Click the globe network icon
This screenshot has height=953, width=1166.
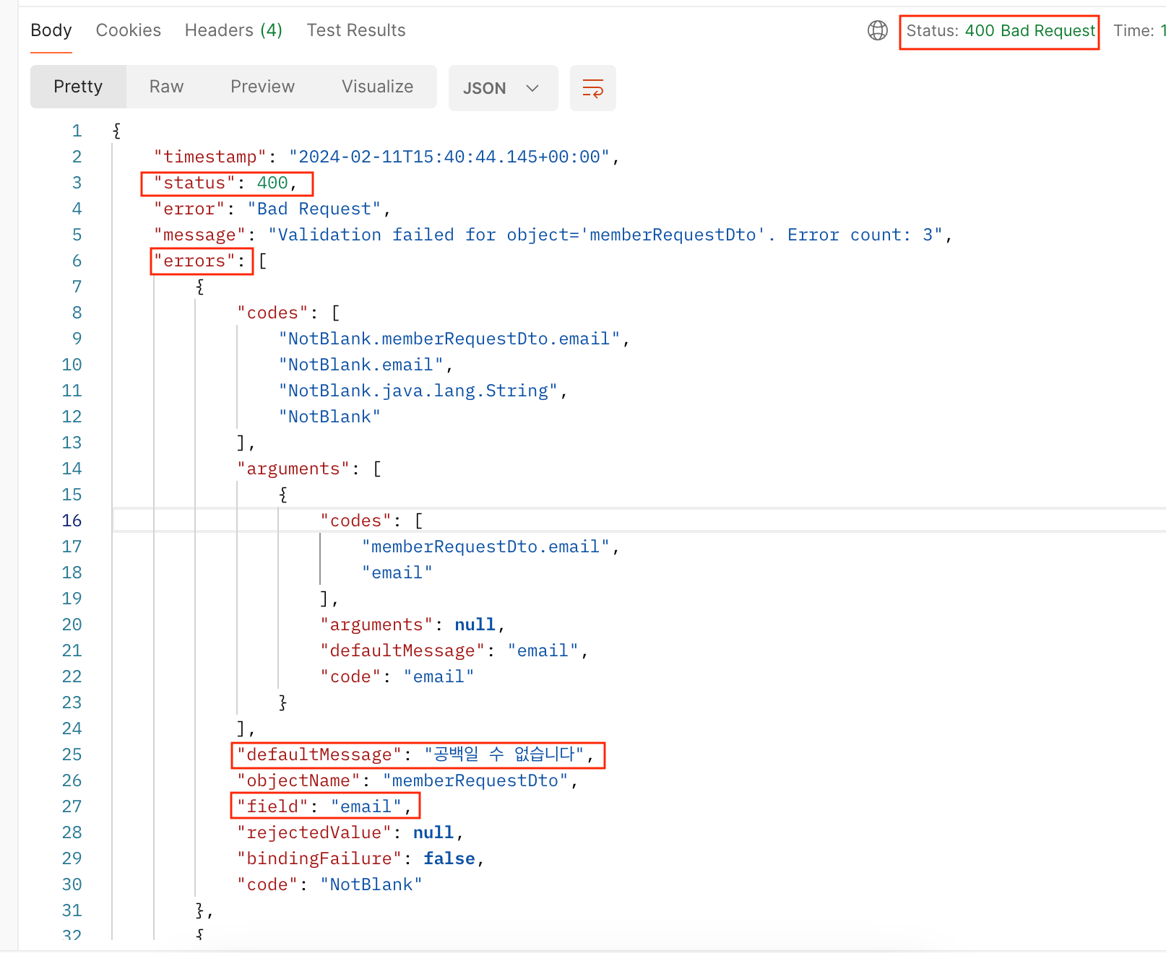click(877, 30)
